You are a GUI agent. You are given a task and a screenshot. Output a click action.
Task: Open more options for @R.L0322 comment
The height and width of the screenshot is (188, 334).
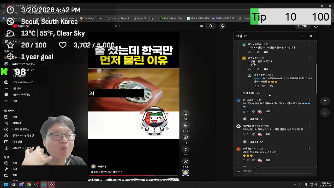coord(309,100)
